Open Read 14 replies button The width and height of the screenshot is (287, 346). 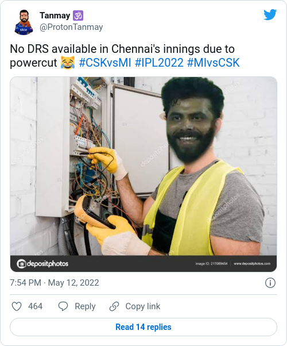click(143, 327)
